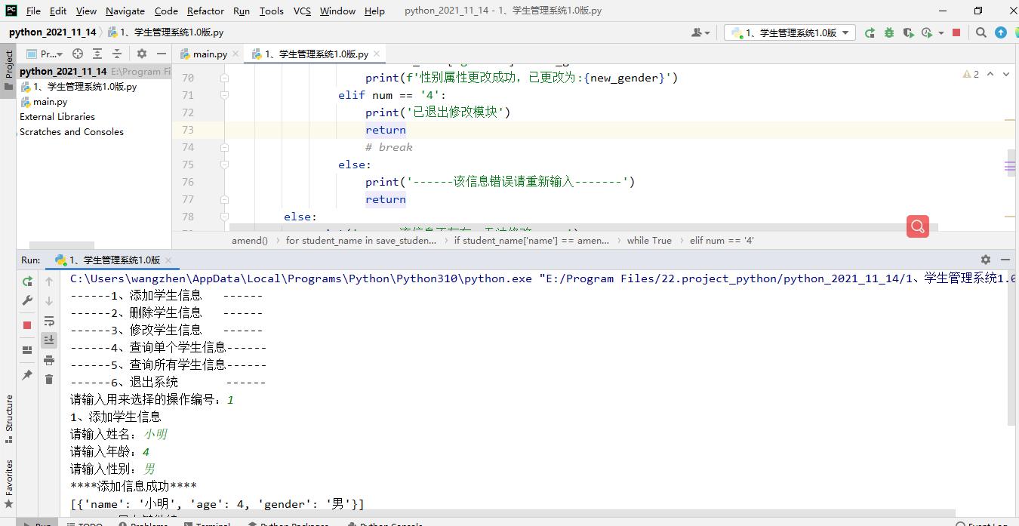Click the console vertical scrollbar
This screenshot has width=1019, height=526.
pyautogui.click(x=1013, y=348)
